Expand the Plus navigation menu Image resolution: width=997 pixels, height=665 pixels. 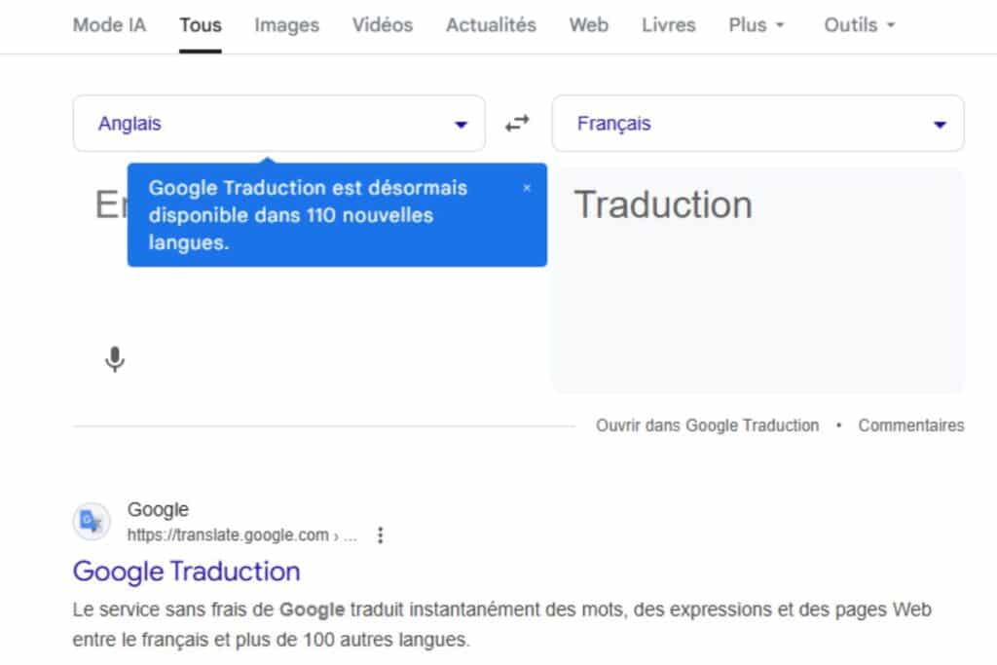point(757,25)
